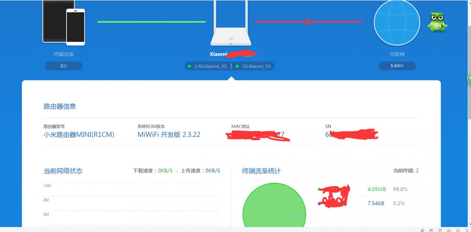Click the 系统ROM版本 field label
Screen dimensions: 471x232
click(x=151, y=126)
